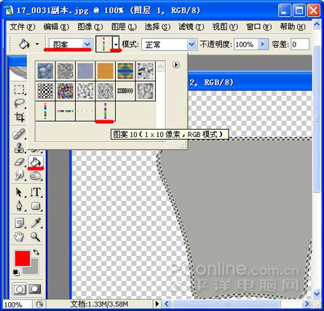Select the Lasso tool
This screenshot has height=311, width=324.
(x=20, y=103)
